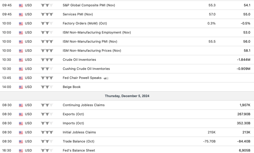Viewport: 254px width, 153px height.
Task: Click forecast value 55.3 for Composite PMI
Action: click(x=212, y=5)
